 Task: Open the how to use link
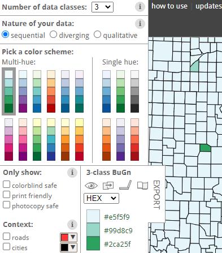pos(169,6)
